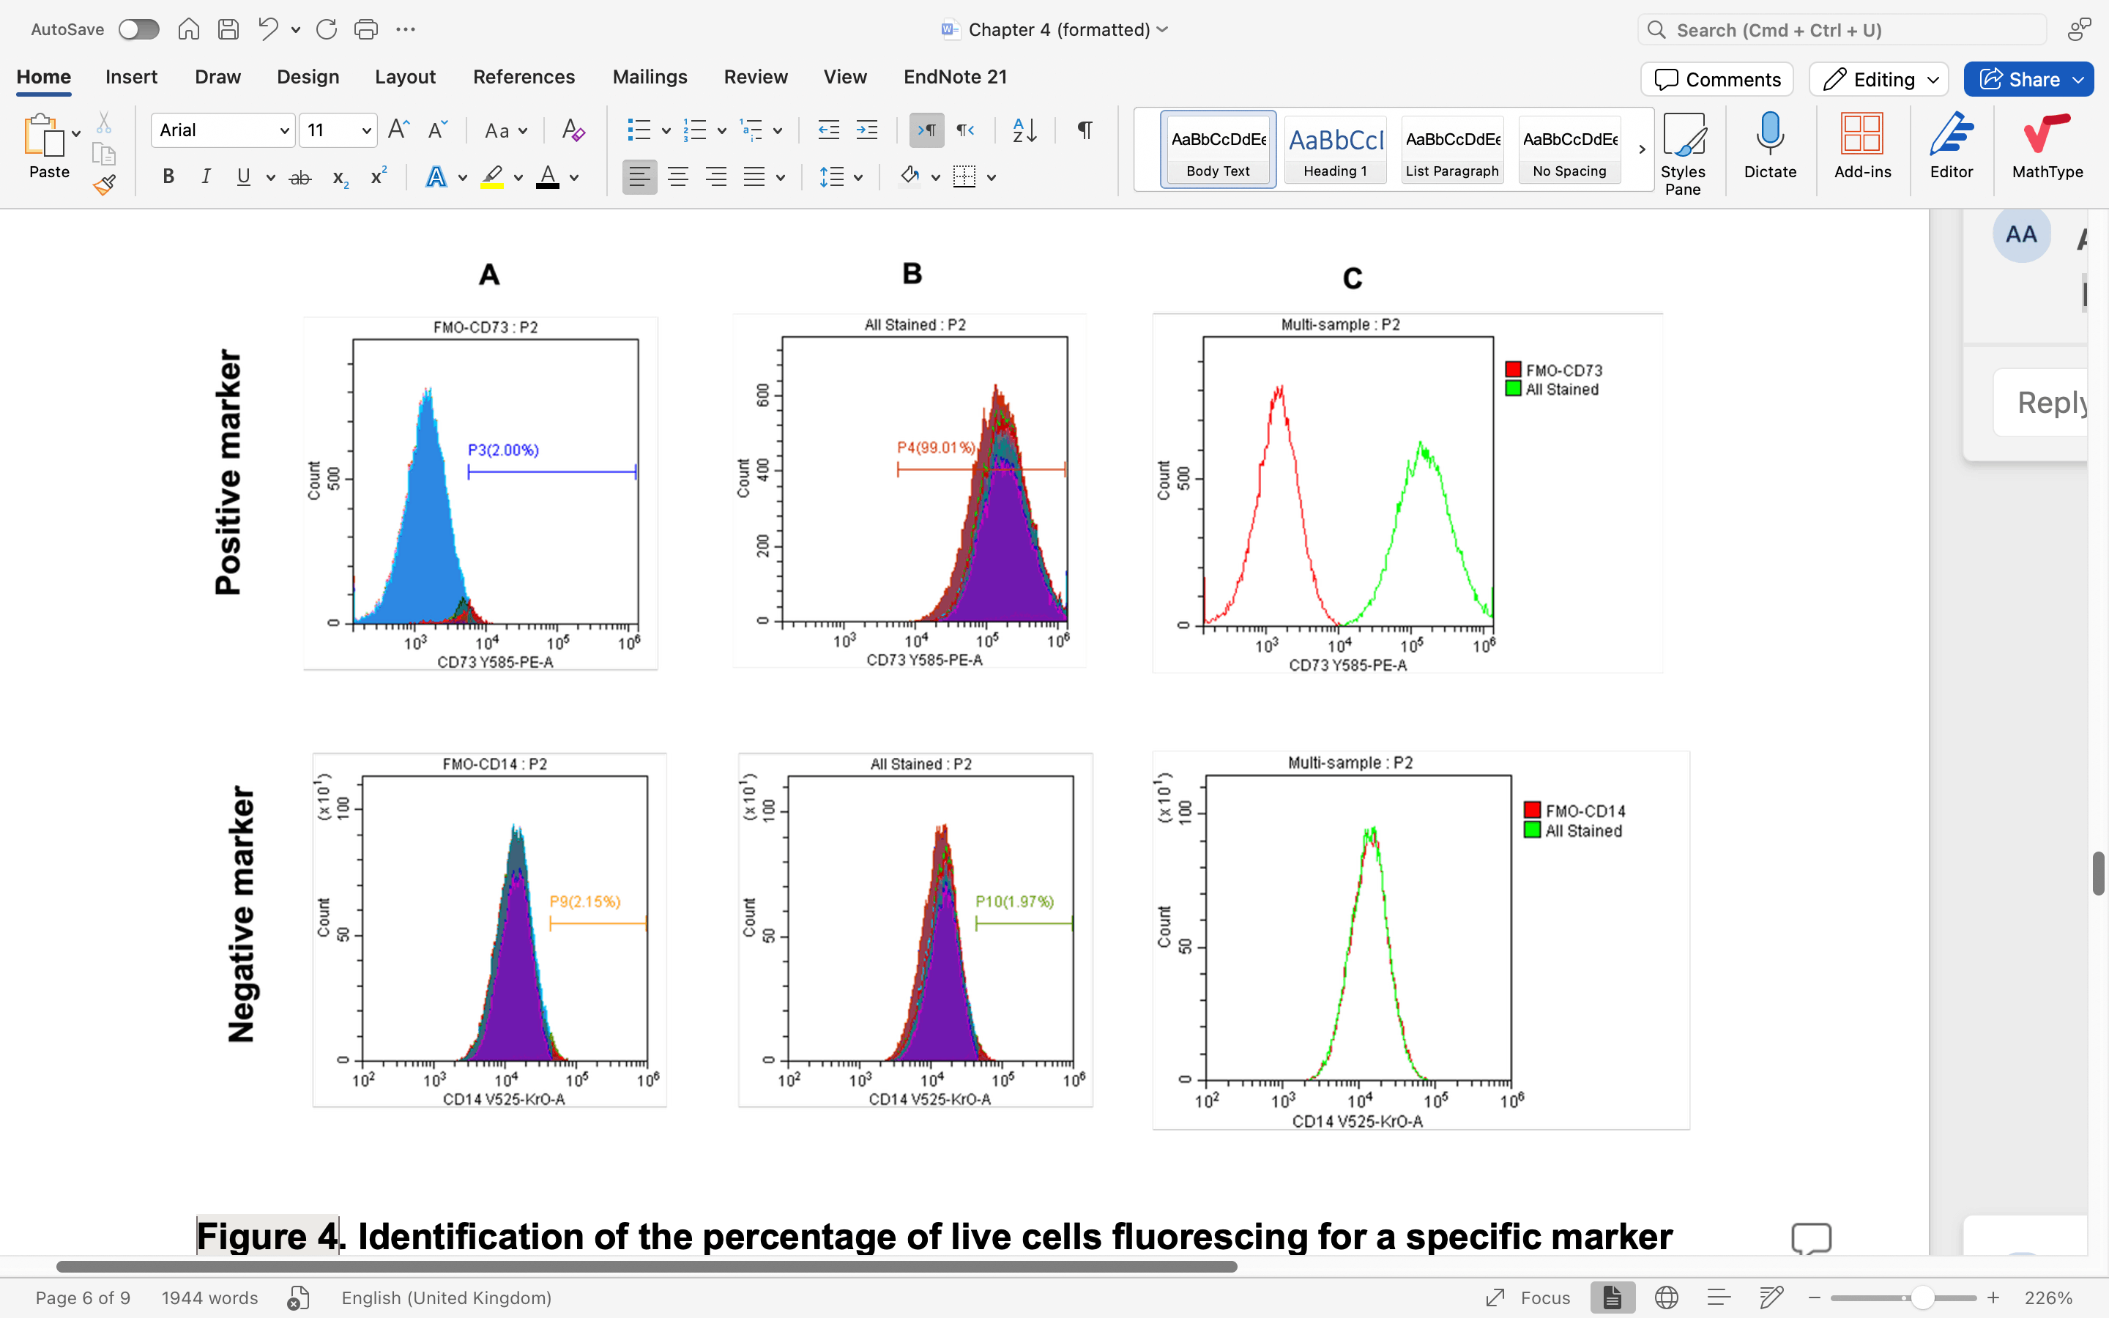2109x1318 pixels.
Task: Toggle the AutoSave switch
Action: click(x=138, y=29)
